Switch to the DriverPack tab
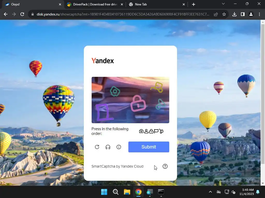Viewport: 265px width, 198px height. pos(95,4)
